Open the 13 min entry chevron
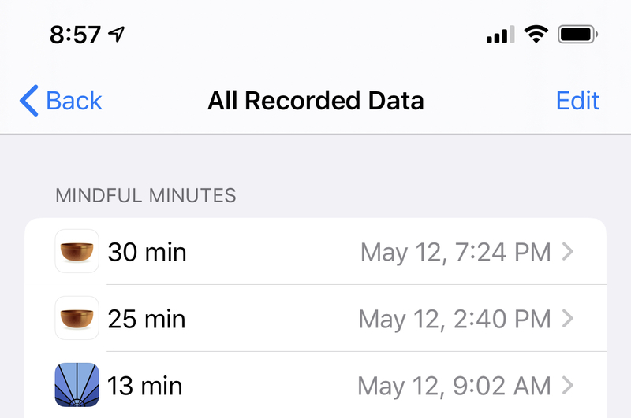This screenshot has height=418, width=631. [567, 386]
